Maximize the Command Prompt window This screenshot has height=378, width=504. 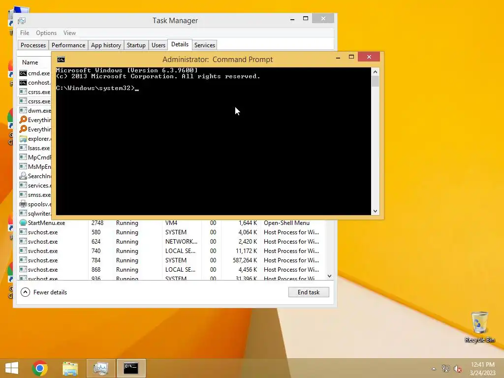tap(351, 57)
